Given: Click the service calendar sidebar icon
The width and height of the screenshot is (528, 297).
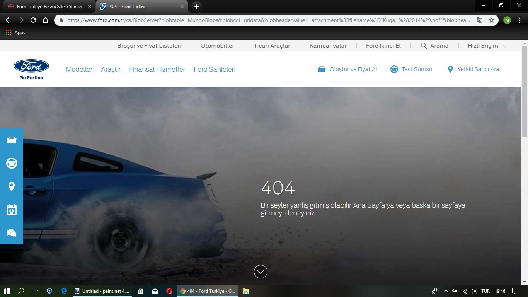Looking at the screenshot, I should pyautogui.click(x=12, y=210).
